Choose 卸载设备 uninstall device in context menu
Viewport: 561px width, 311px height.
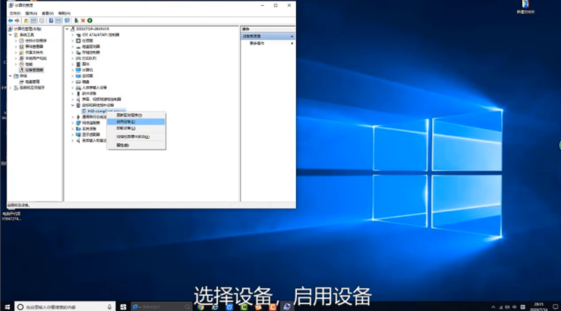tap(137, 128)
